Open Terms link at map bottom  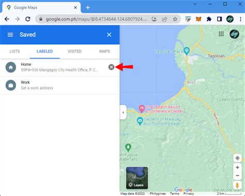coord(175,193)
